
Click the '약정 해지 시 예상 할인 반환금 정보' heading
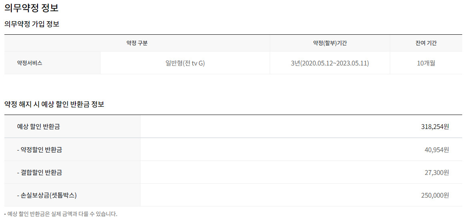tap(54, 104)
